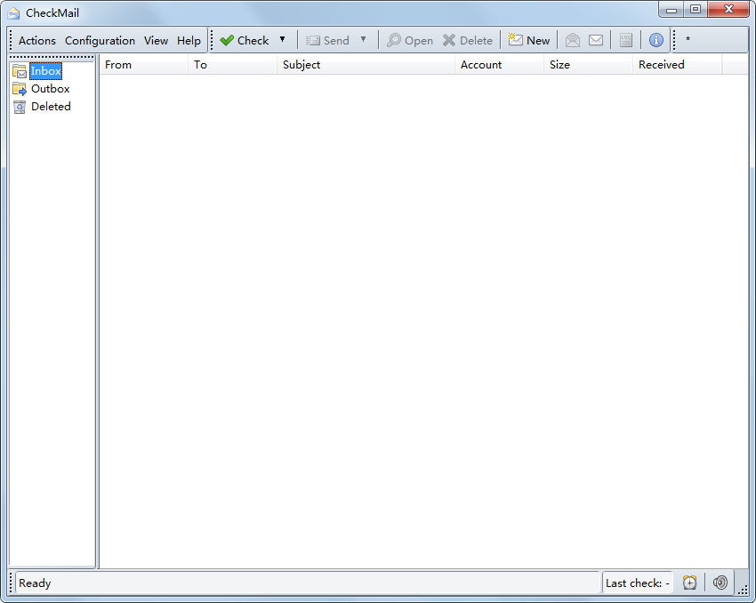Open the Help menu
The width and height of the screenshot is (756, 603).
tap(189, 41)
